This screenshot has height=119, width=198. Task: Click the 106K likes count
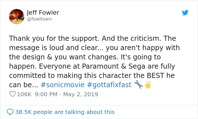(24, 94)
